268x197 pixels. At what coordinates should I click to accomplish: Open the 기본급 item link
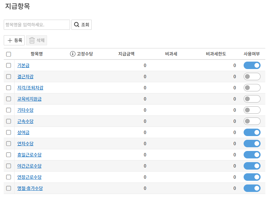23,65
